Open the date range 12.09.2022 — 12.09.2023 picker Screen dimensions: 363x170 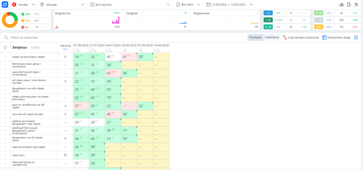tap(229, 4)
